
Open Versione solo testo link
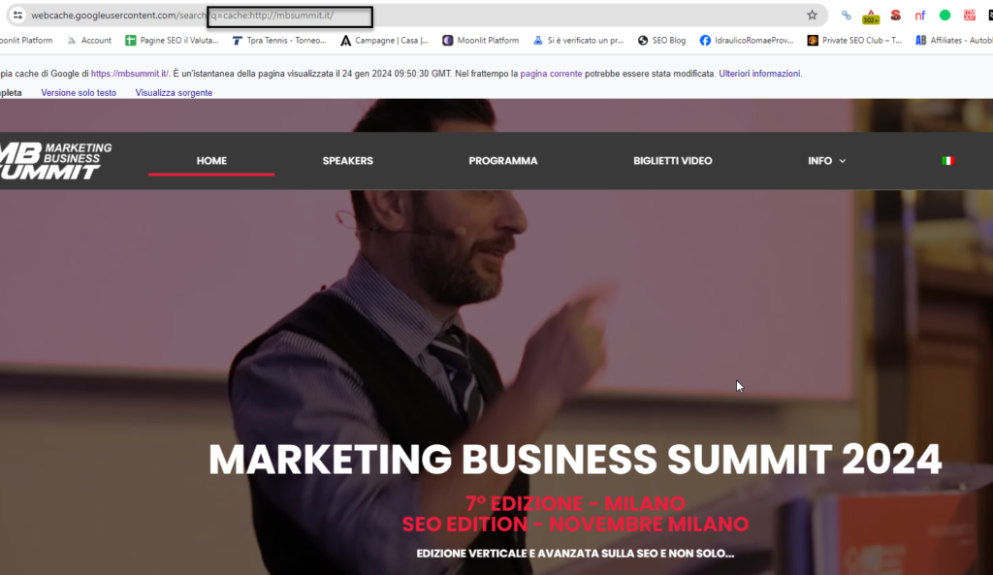[79, 92]
